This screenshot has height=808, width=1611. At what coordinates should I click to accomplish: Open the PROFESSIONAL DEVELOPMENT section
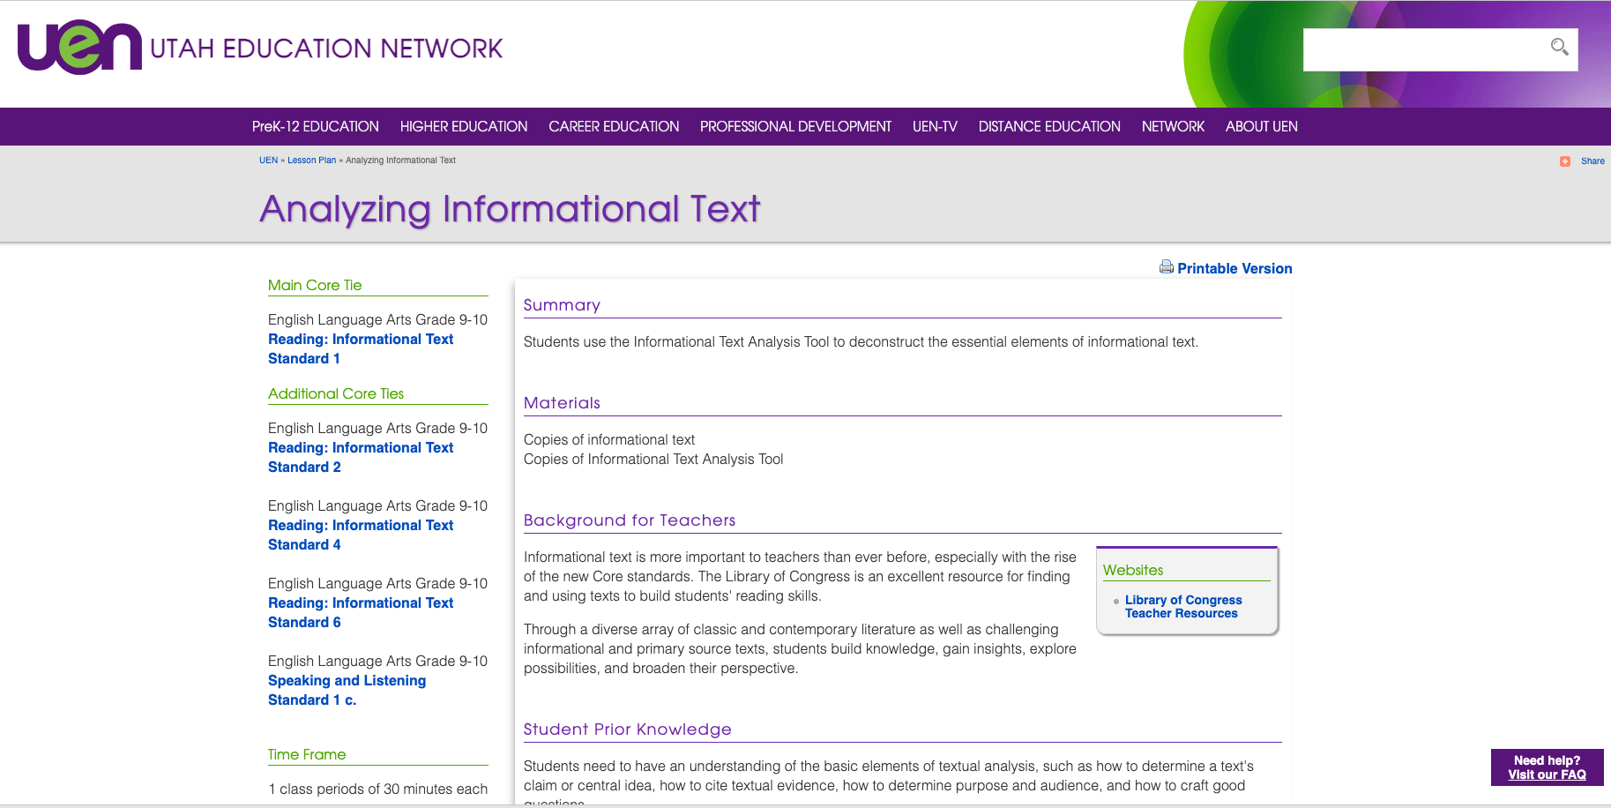795,126
